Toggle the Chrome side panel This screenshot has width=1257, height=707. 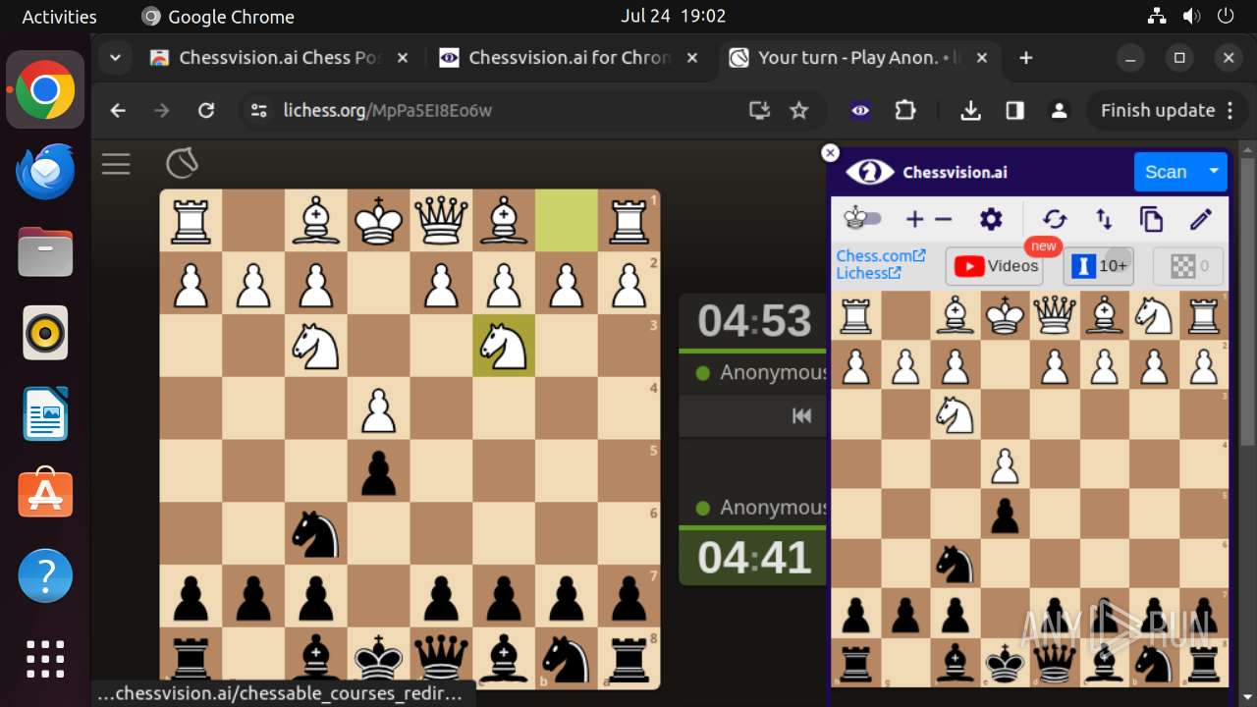pos(1015,111)
